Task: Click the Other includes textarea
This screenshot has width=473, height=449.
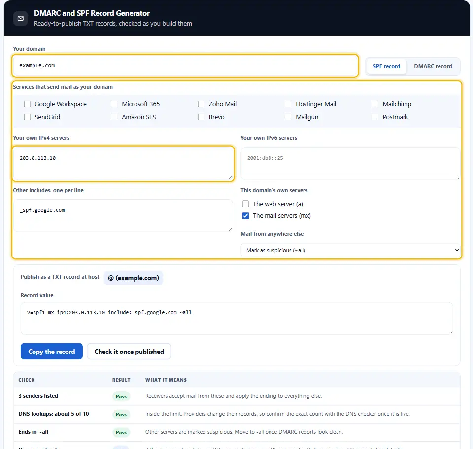Action: (x=123, y=216)
